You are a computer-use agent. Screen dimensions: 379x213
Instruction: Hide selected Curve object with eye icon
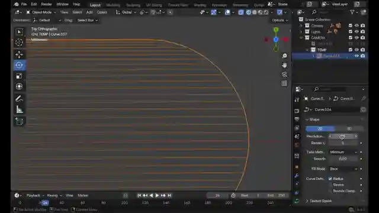356,56
